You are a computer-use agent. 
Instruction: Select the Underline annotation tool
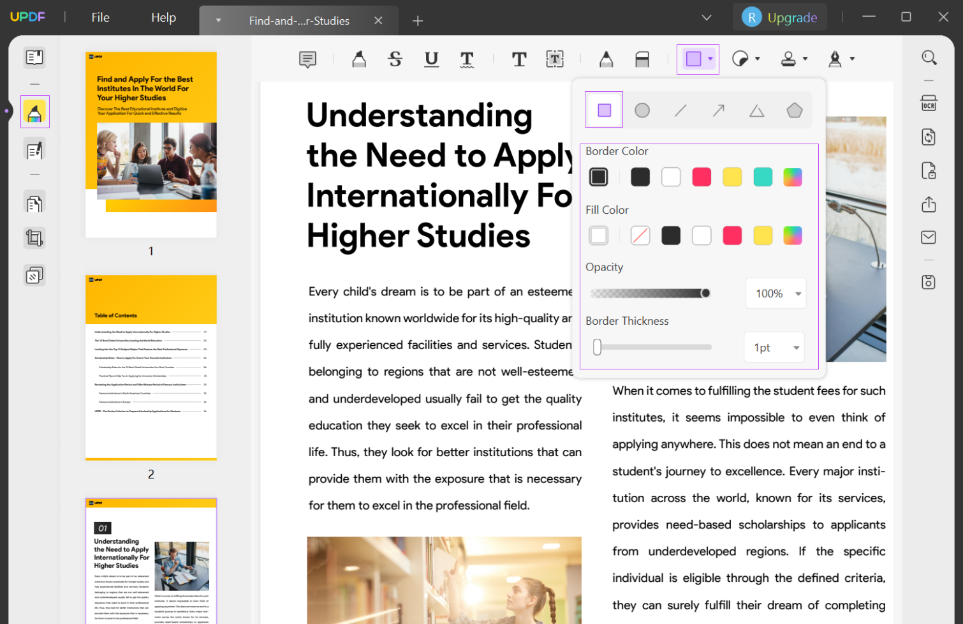pyautogui.click(x=431, y=59)
